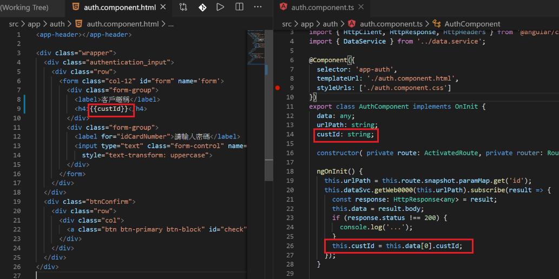Click line number 17 in the HTML editor gutter
This screenshot has height=279, width=559.
17,183
